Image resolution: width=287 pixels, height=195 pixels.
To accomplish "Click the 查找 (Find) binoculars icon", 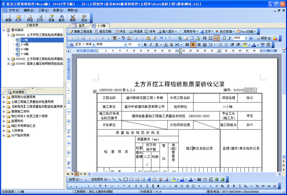I will point(61,18).
